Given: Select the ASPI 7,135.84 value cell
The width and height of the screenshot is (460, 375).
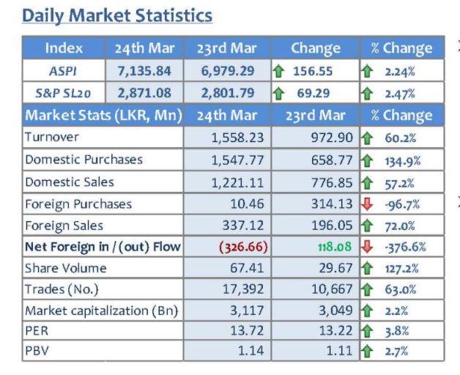Looking at the screenshot, I should [144, 71].
